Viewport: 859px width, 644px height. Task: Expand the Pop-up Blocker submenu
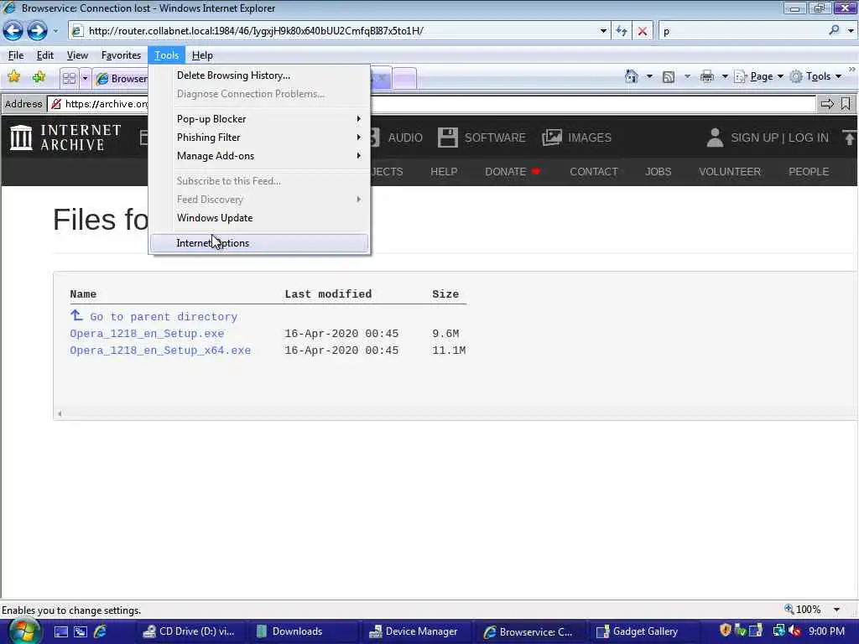tap(259, 119)
